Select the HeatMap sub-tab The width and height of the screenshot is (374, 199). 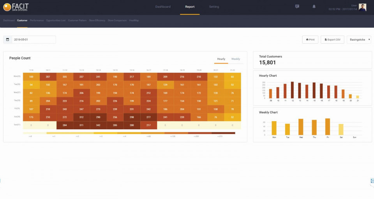134,20
